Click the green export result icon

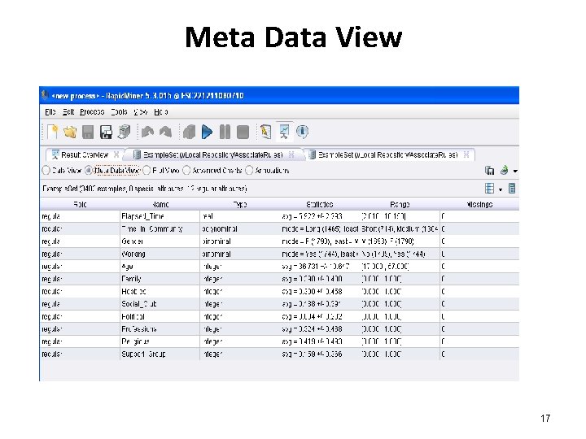504,170
